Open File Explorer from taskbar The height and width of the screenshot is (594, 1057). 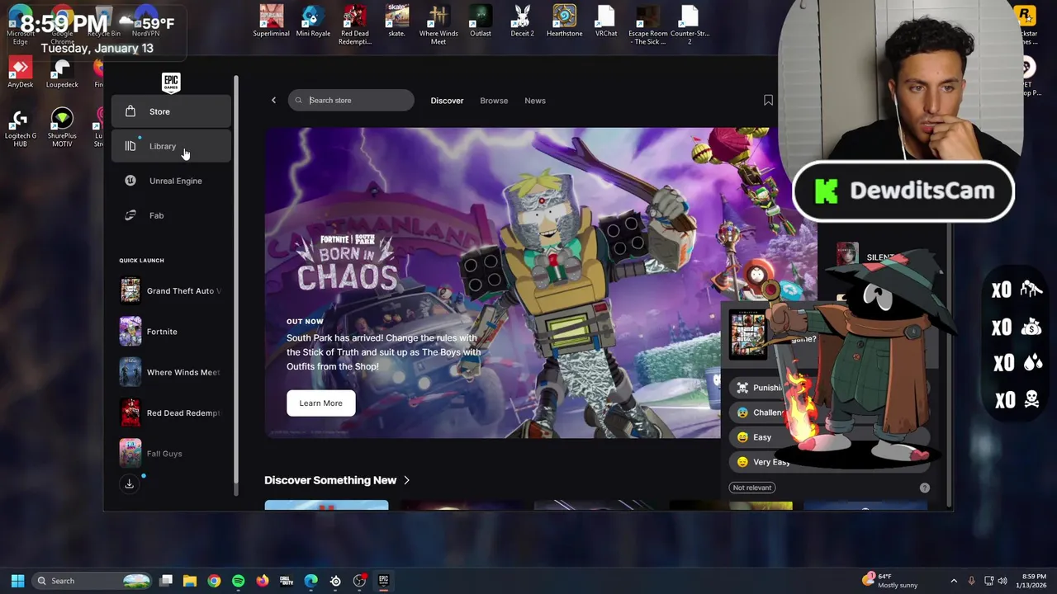click(x=190, y=581)
